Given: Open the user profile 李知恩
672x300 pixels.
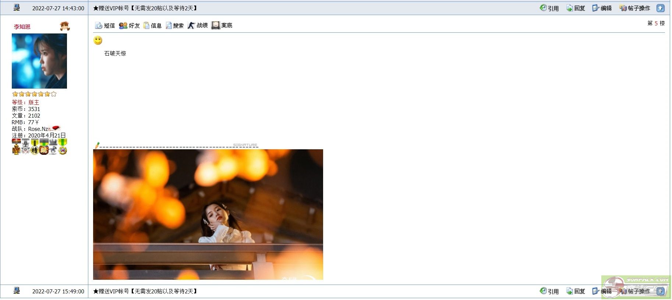Looking at the screenshot, I should 22,26.
